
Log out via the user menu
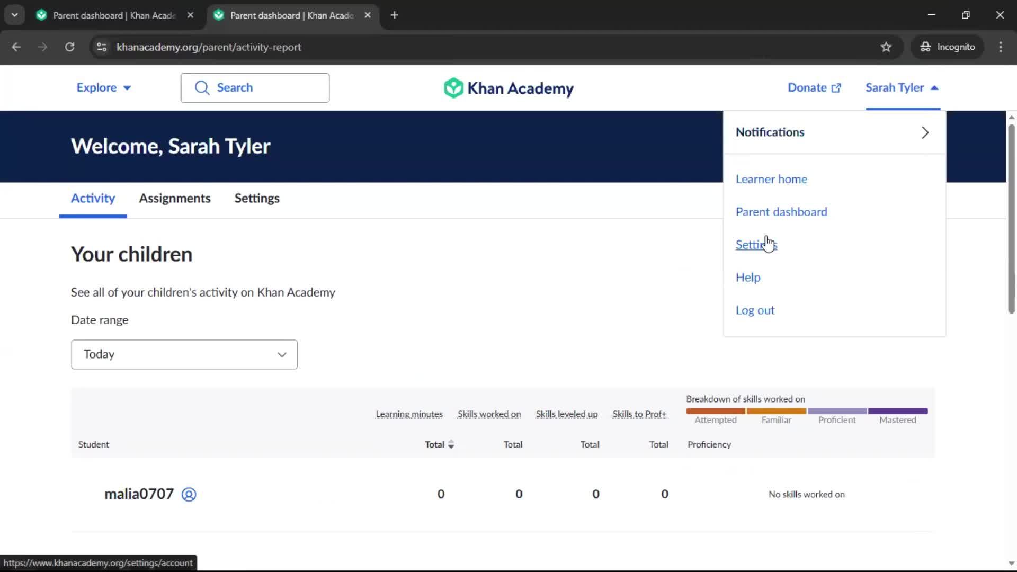click(x=755, y=310)
